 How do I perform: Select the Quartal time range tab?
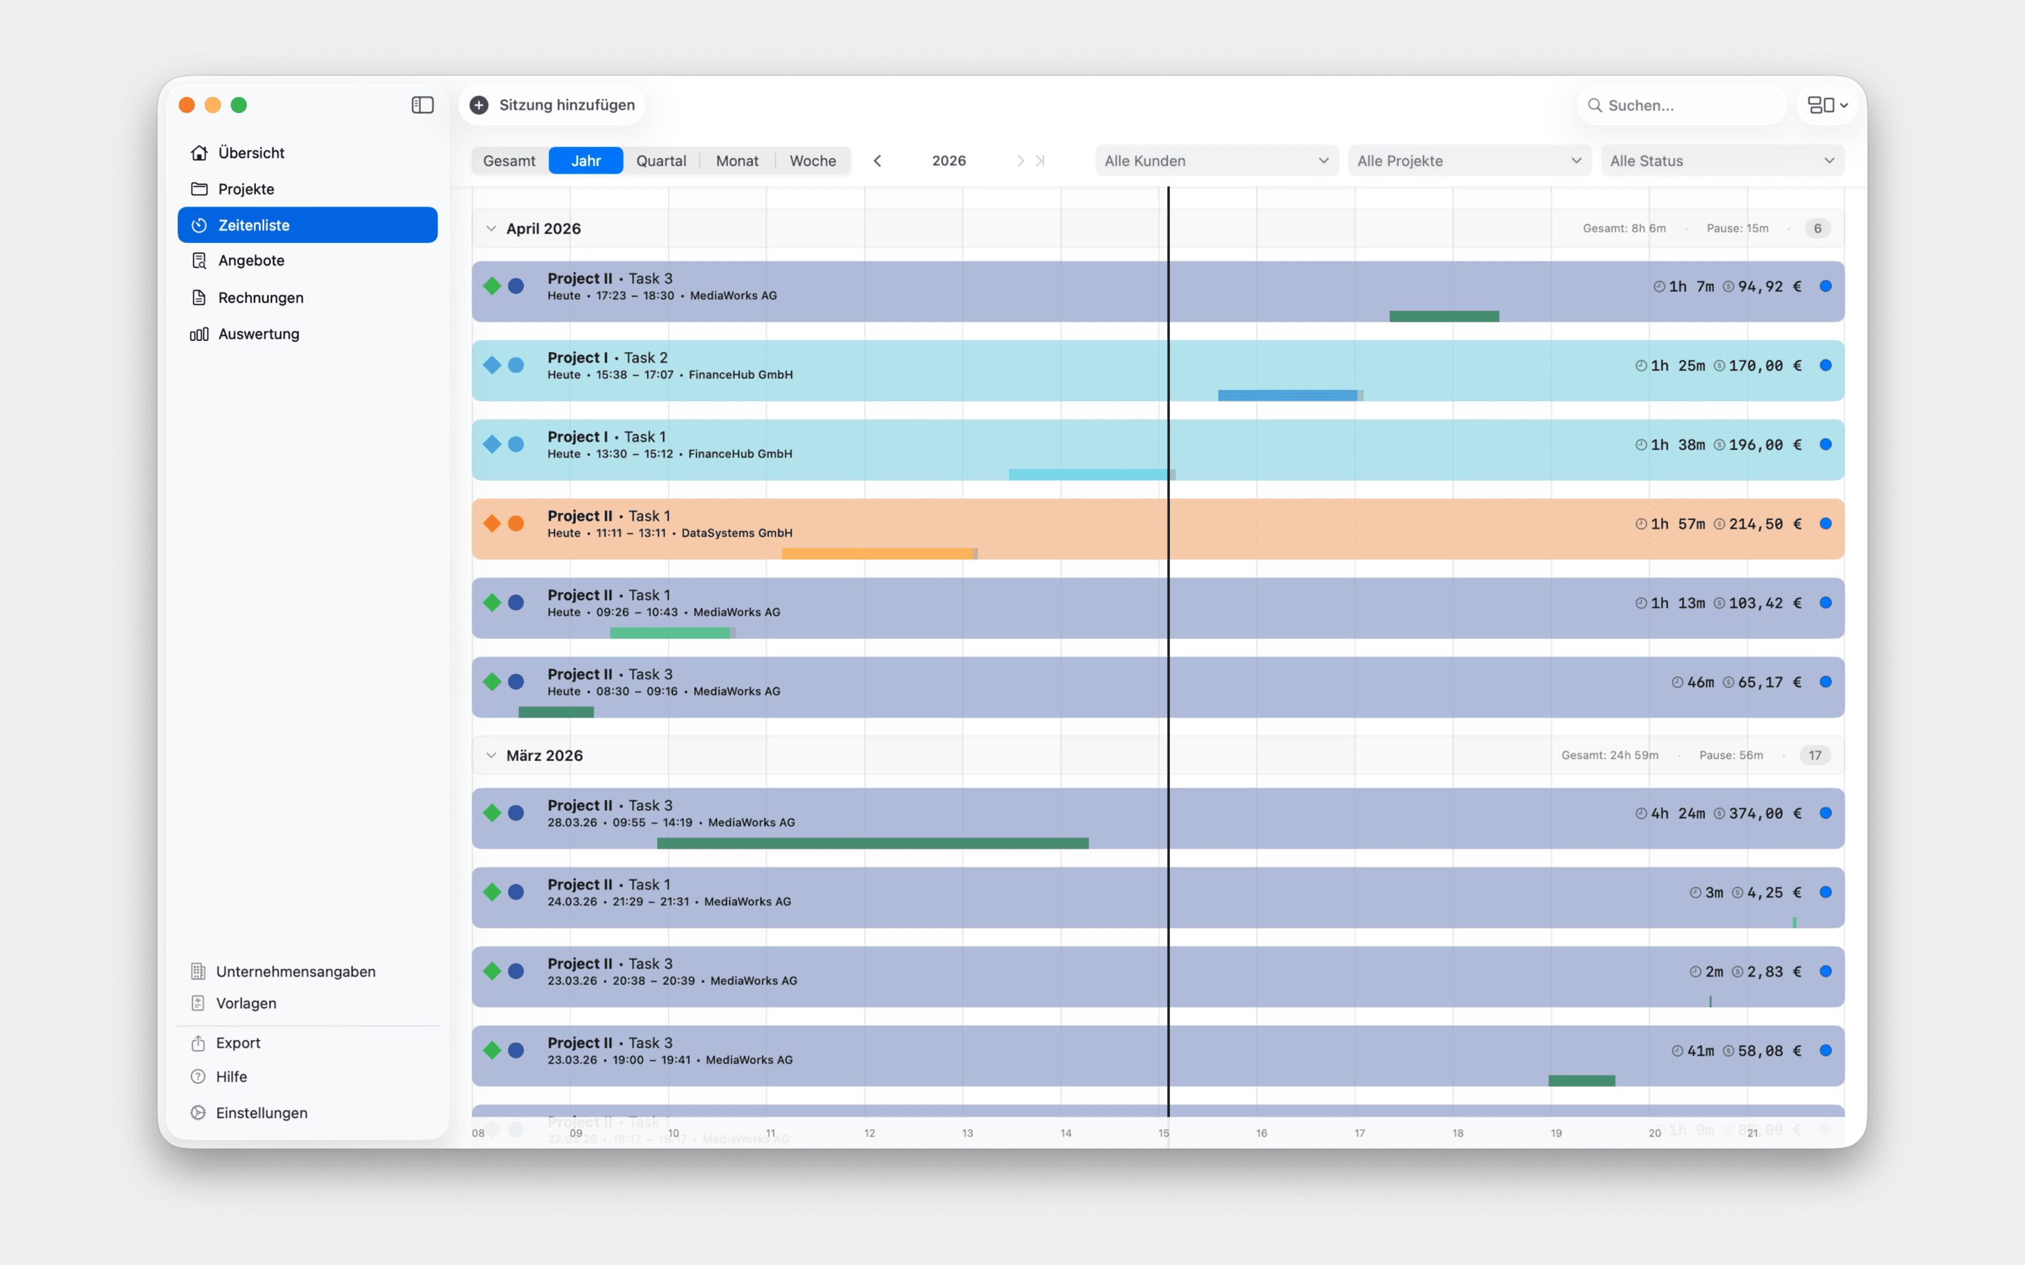click(660, 161)
